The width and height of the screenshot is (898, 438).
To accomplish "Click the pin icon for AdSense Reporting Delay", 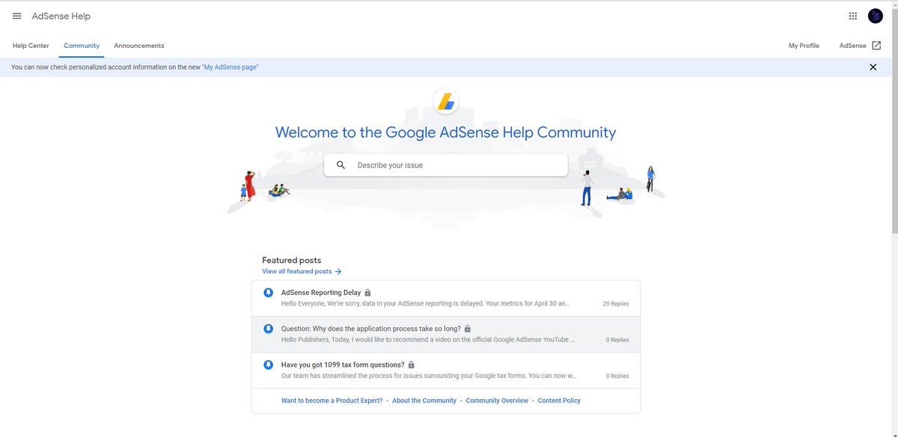I will click(269, 293).
